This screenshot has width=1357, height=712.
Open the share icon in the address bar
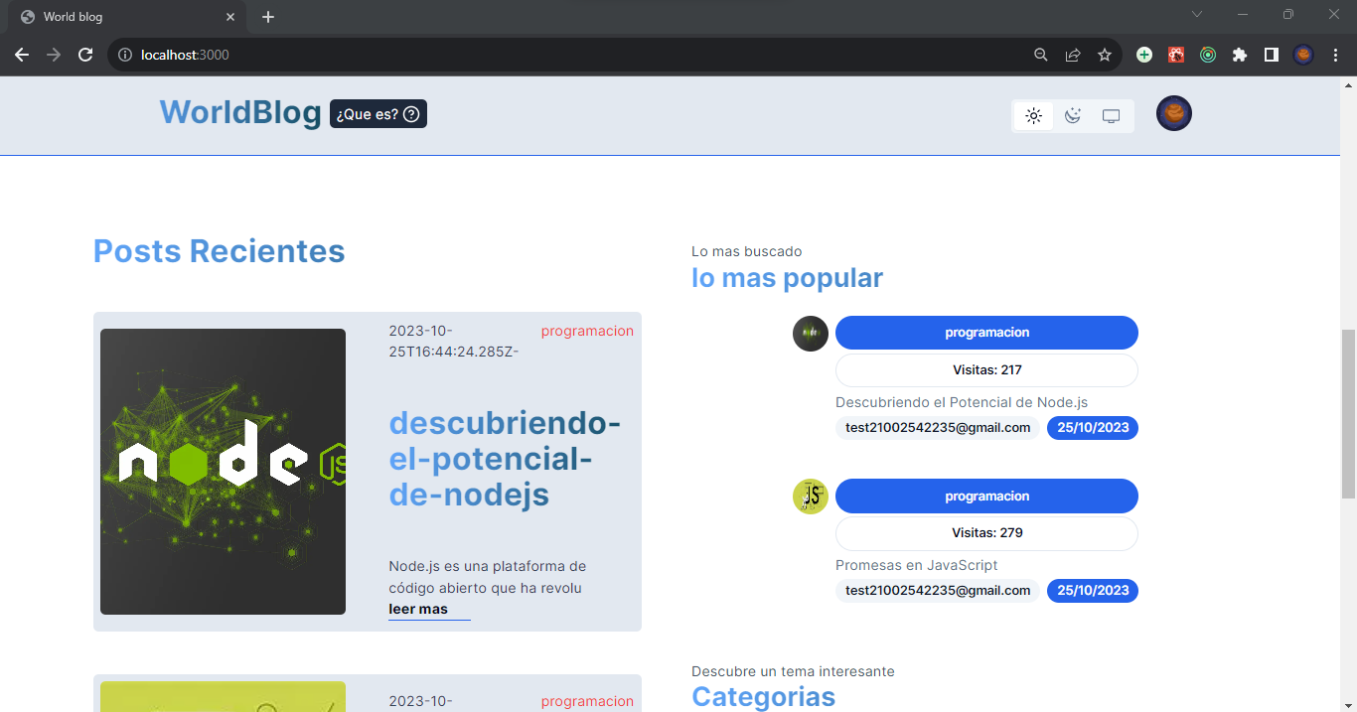coord(1073,55)
